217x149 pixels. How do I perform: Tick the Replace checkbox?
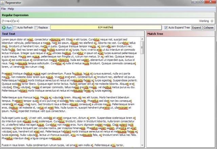coord(36,28)
